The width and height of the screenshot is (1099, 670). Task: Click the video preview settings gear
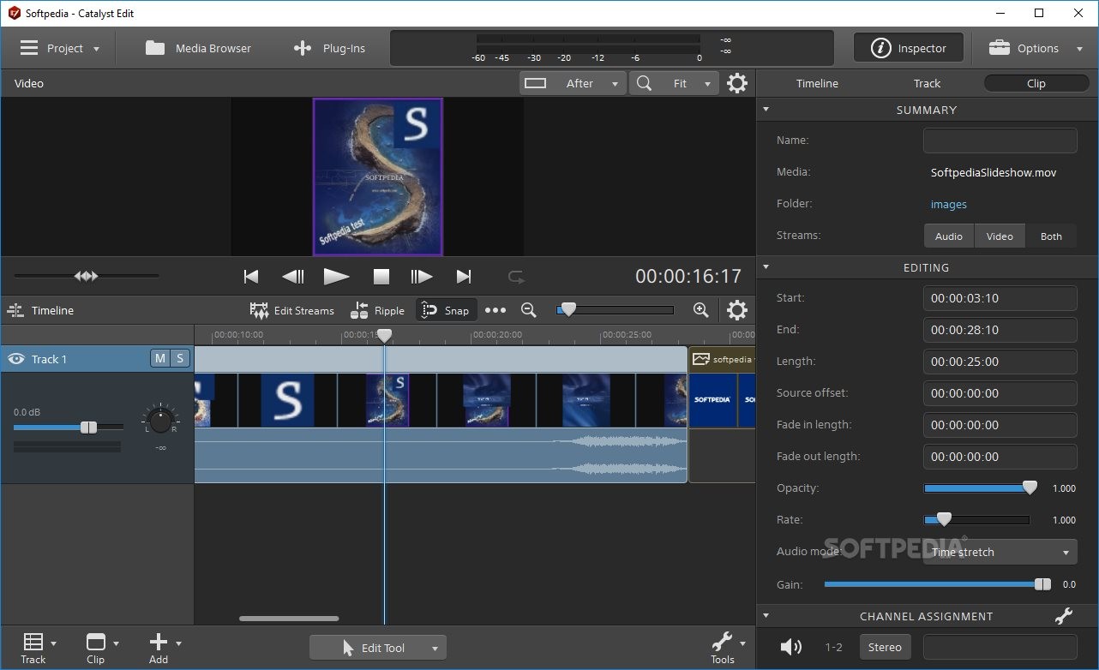coord(737,83)
